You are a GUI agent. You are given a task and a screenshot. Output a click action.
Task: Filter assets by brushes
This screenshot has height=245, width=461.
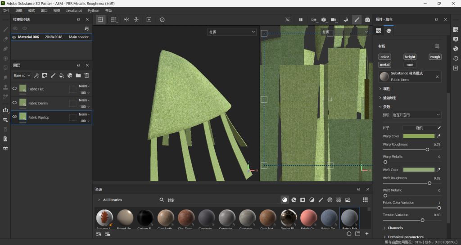[321, 200]
